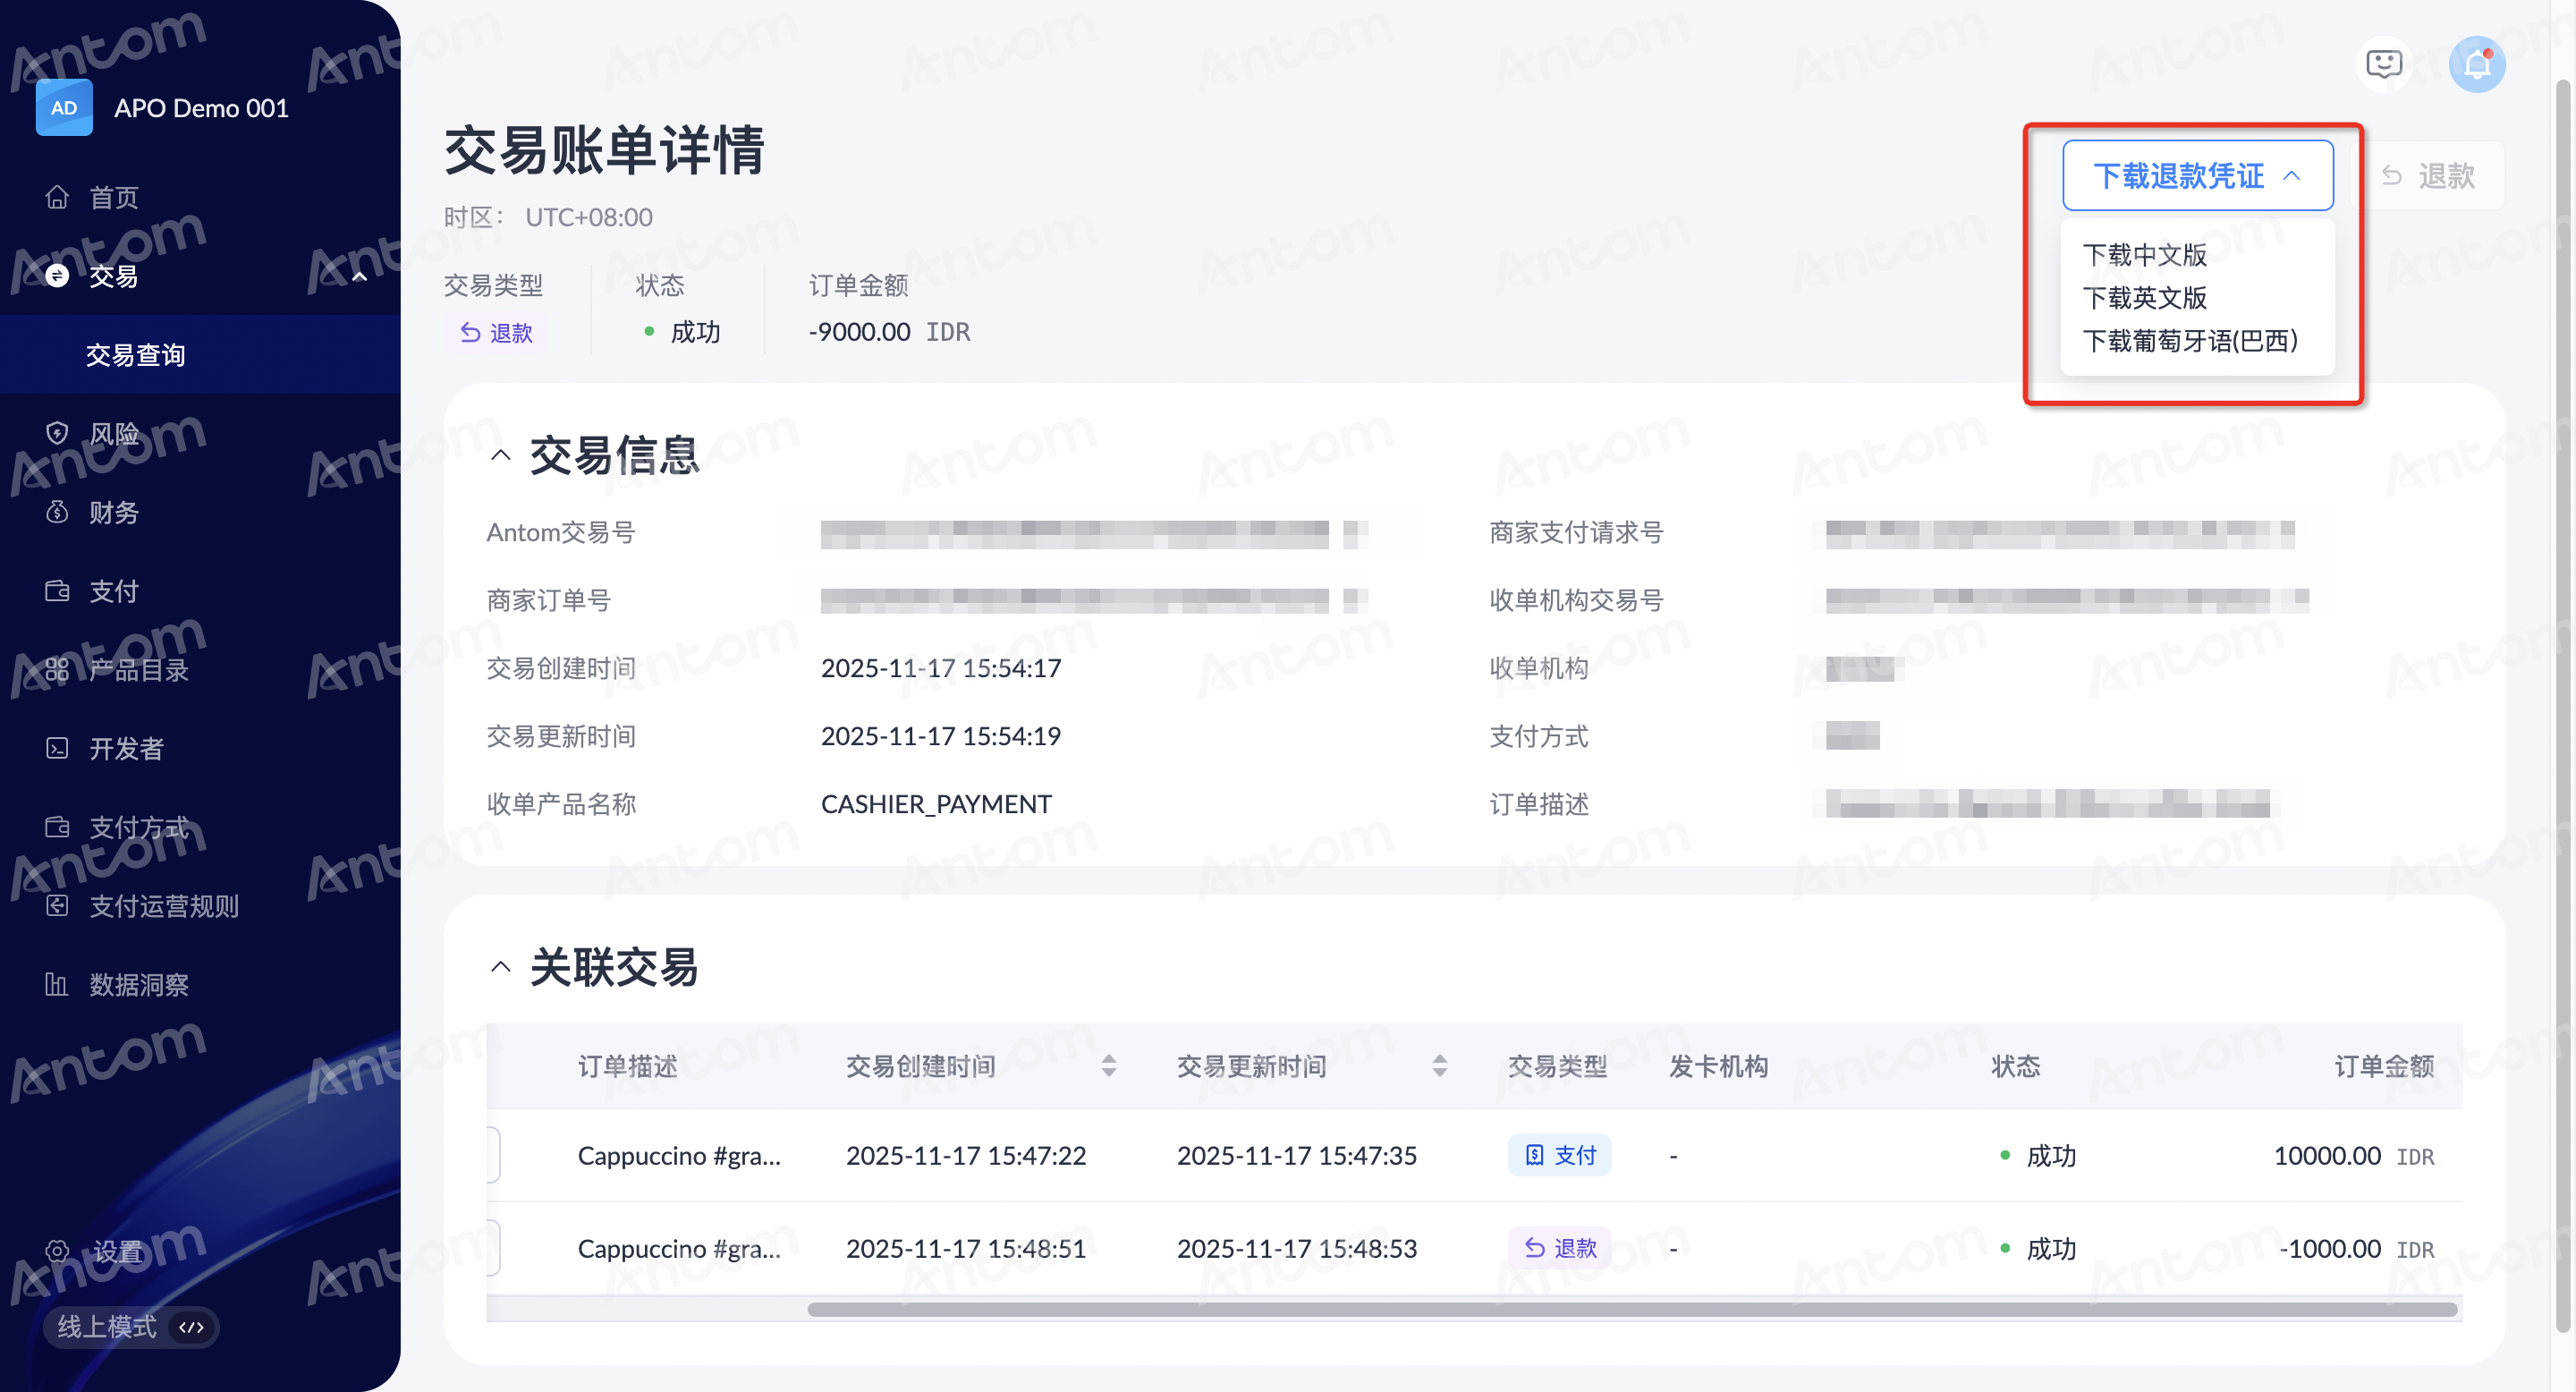Image resolution: width=2576 pixels, height=1392 pixels.
Task: Click the 订单金额 column header in table
Action: pyautogui.click(x=2384, y=1066)
